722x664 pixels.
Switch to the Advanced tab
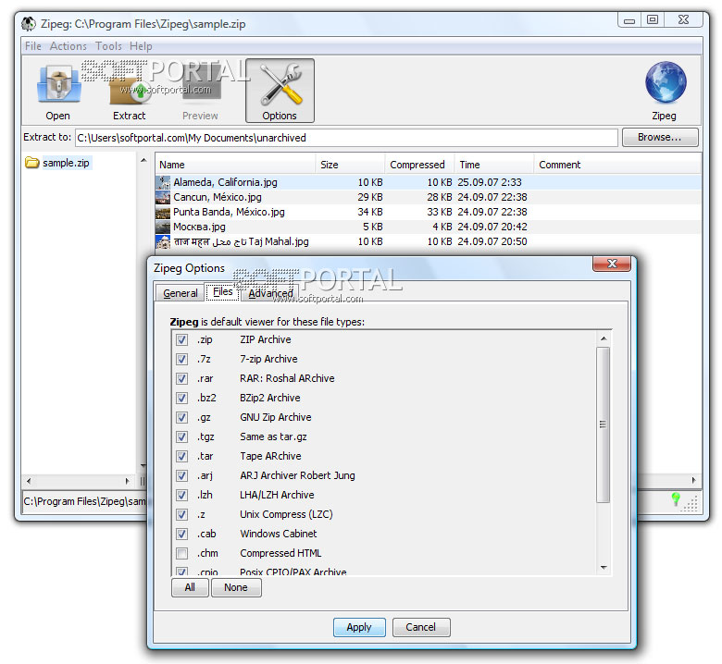(270, 293)
